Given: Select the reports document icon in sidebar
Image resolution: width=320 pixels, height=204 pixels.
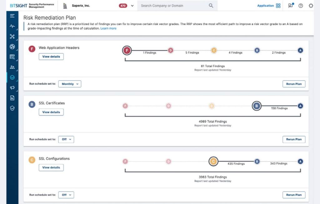Looking at the screenshot, I should 12,98.
